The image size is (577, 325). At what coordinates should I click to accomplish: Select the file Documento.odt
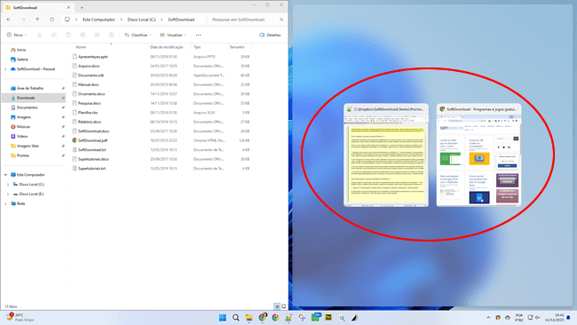(x=91, y=75)
